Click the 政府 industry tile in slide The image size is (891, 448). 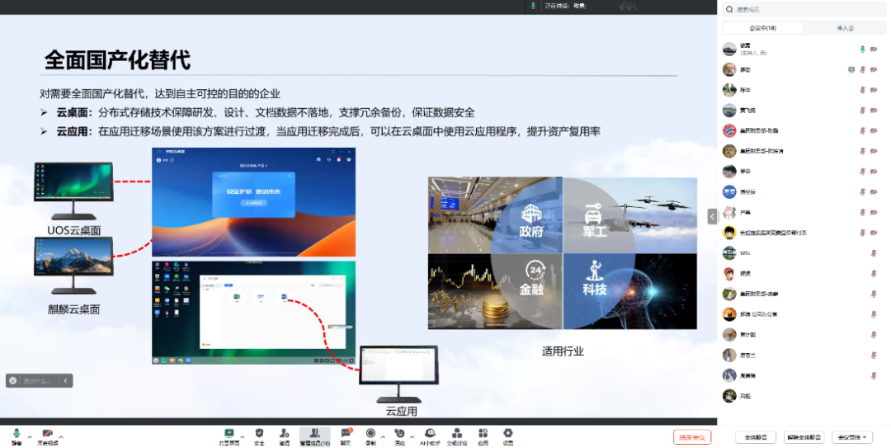point(495,215)
